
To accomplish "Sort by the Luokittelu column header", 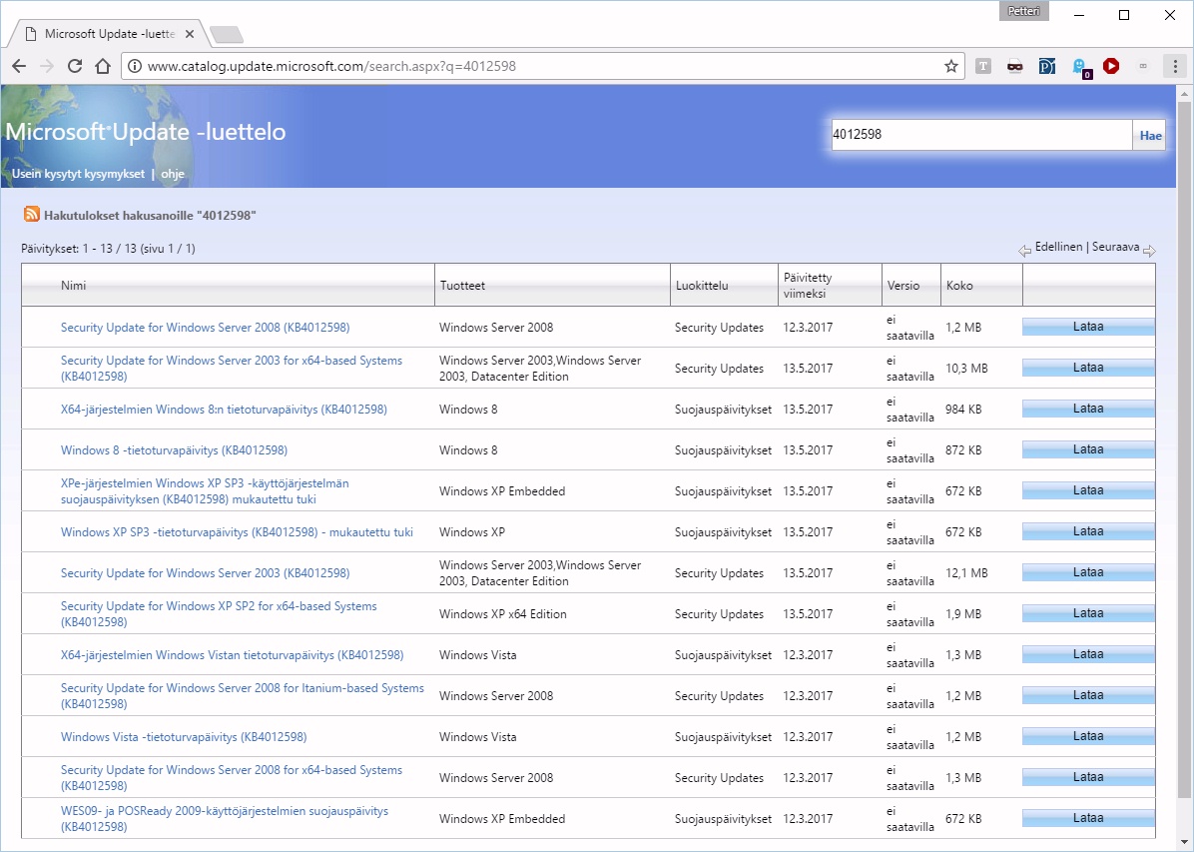I will tap(702, 285).
